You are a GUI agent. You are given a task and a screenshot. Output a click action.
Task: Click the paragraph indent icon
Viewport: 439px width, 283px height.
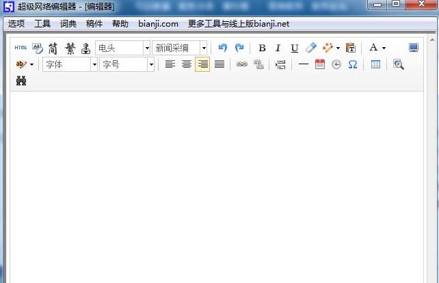click(280, 65)
